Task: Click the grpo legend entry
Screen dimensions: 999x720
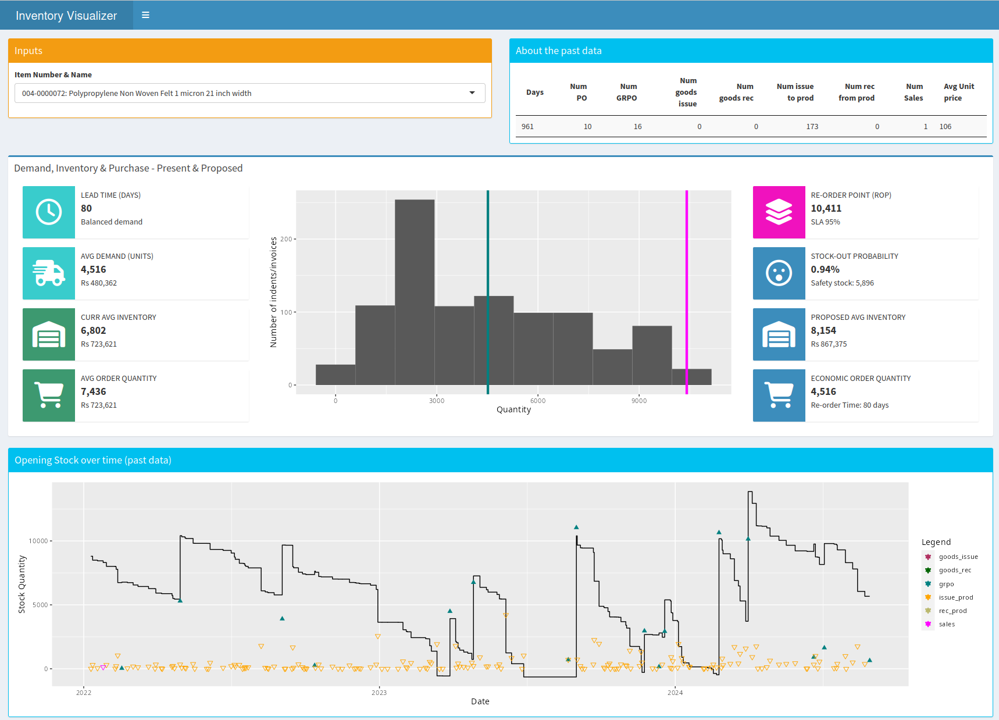Action: coord(946,584)
